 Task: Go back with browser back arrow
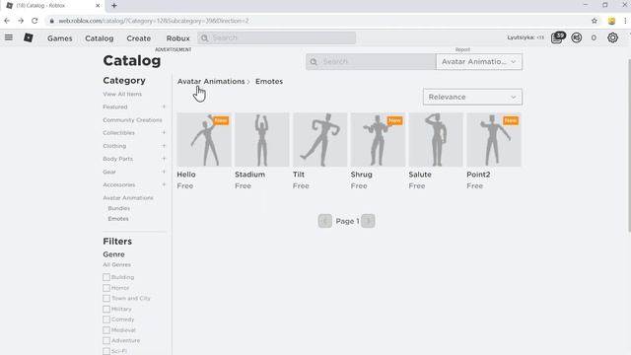pos(7,21)
